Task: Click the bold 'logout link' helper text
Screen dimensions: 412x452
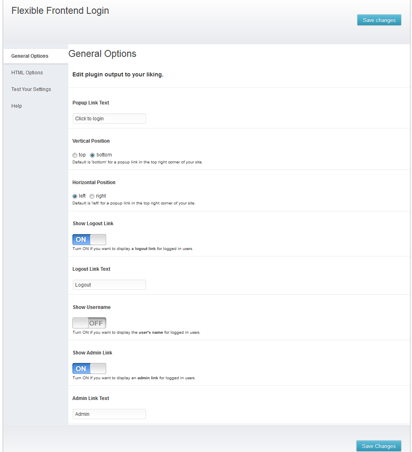Action: (x=145, y=248)
